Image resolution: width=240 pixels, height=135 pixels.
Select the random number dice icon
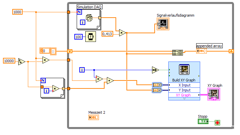point(89,18)
